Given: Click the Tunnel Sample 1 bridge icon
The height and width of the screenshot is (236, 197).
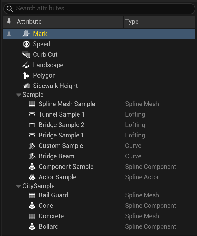Looking at the screenshot, I should click(32, 114).
